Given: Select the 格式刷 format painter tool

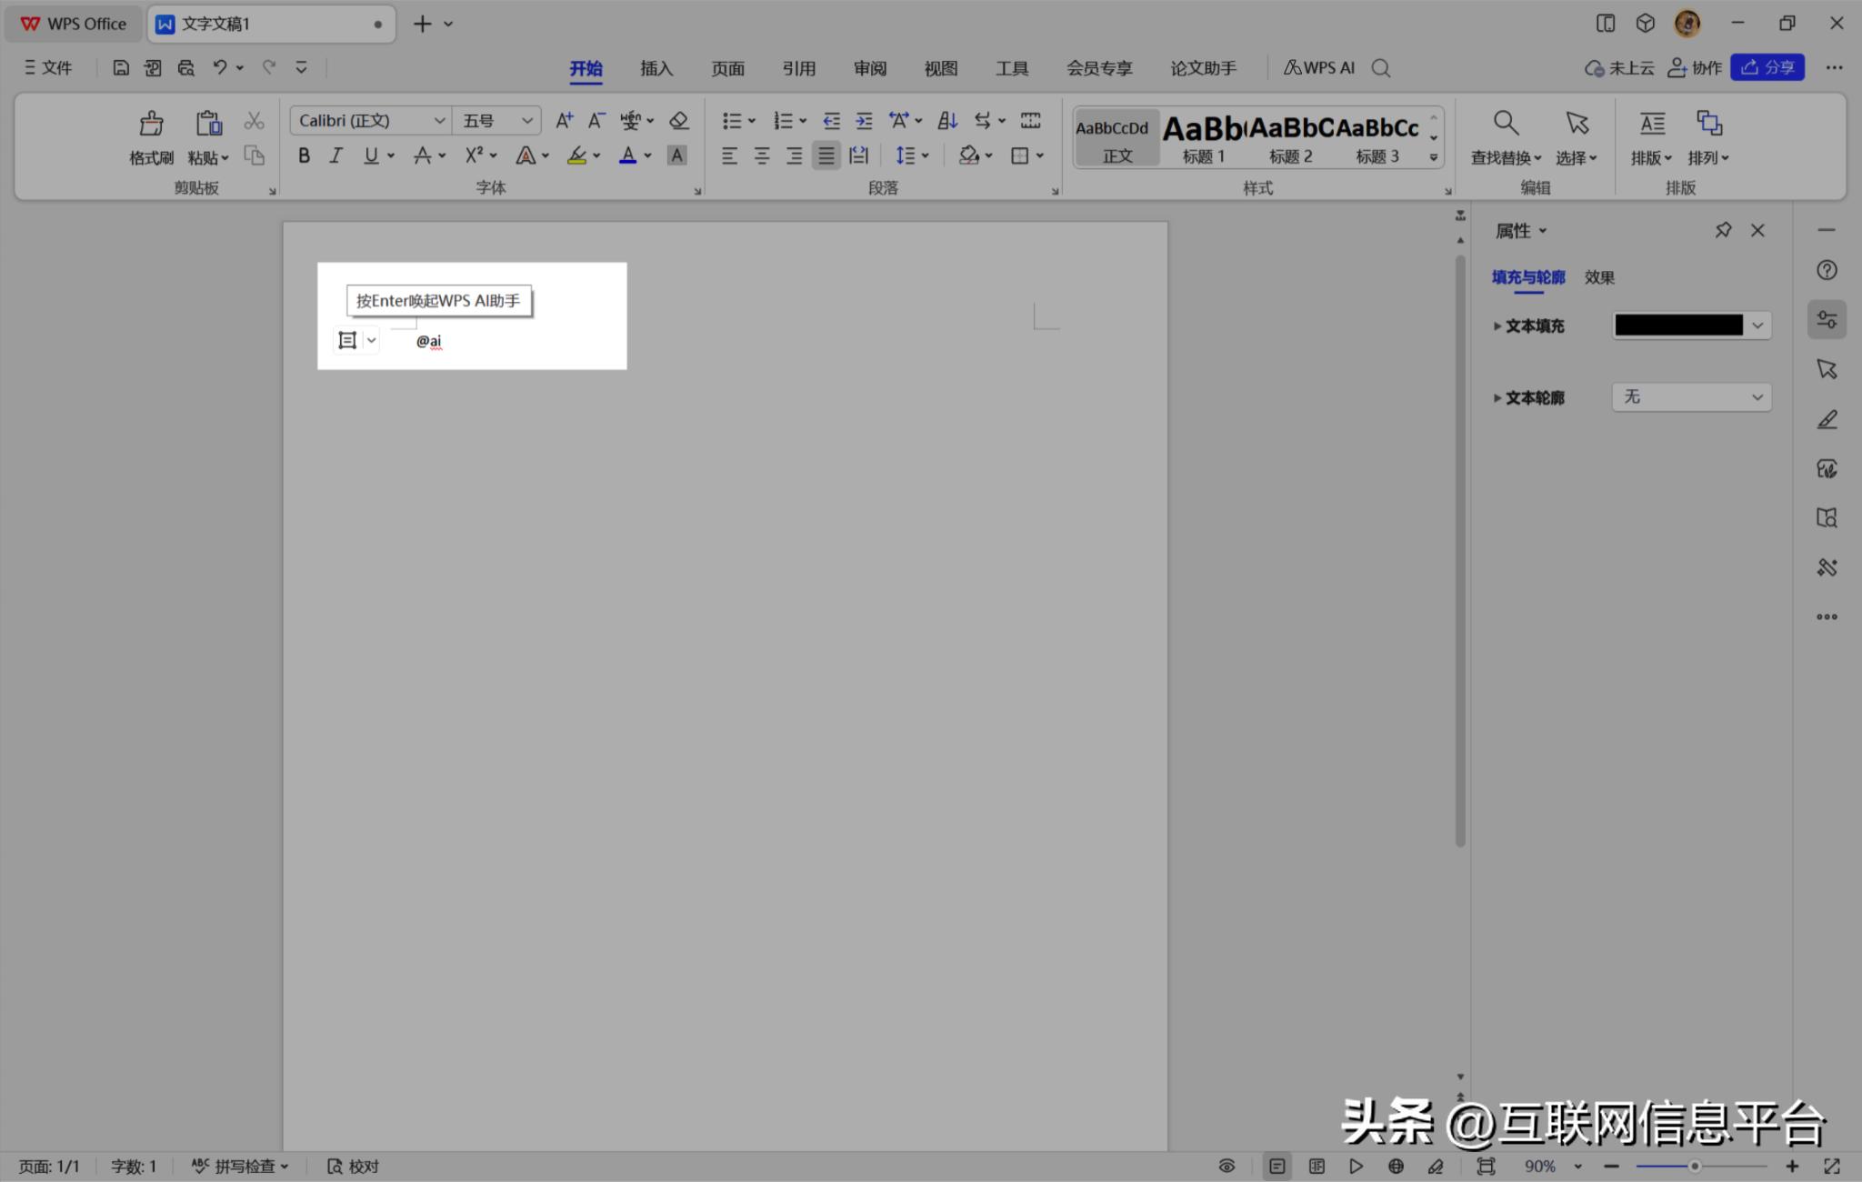Looking at the screenshot, I should click(x=150, y=136).
